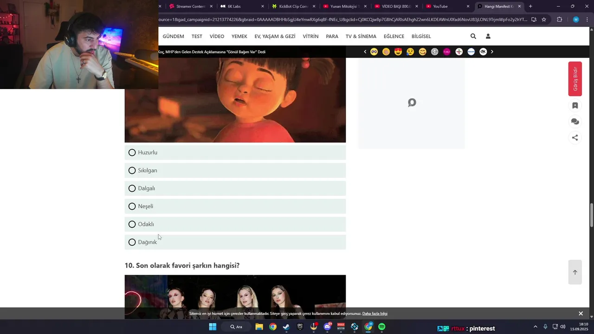Bookmark this page with the star icon
Image resolution: width=594 pixels, height=334 pixels.
544,19
